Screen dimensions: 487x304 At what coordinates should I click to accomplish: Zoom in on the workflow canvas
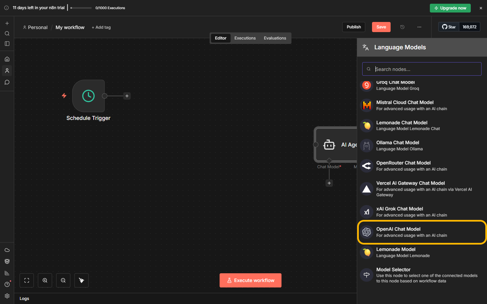[x=45, y=280]
